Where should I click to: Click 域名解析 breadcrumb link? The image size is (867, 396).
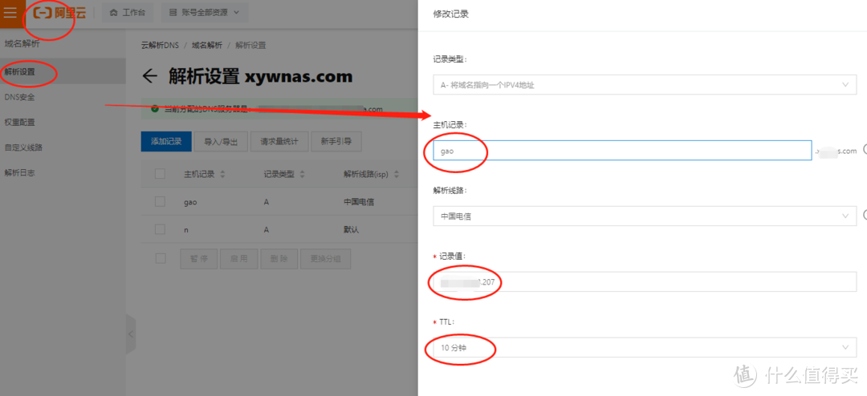point(207,45)
